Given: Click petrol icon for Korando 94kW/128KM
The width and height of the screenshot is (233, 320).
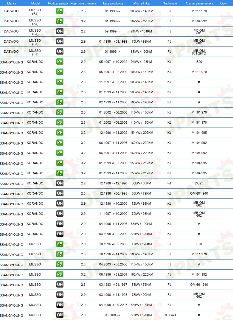Looking at the screenshot, I should pyautogui.click(x=60, y=61).
